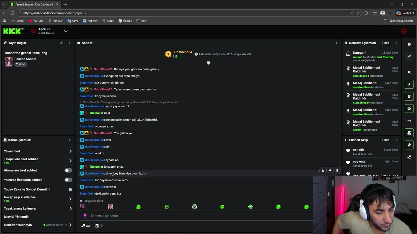The image size is (417, 234).
Task: Reload the page
Action: pyautogui.click(x=12, y=13)
